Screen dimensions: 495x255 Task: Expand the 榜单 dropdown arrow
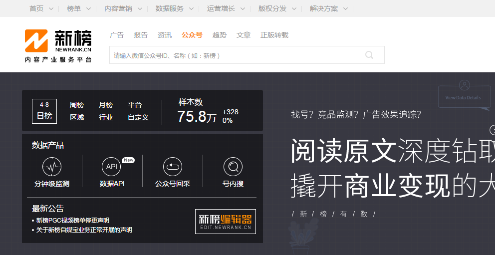(x=88, y=9)
